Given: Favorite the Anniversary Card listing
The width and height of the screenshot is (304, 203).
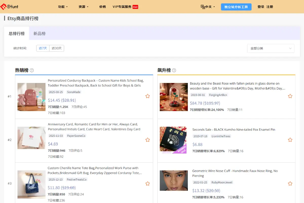Looking at the screenshot, I should pyautogui.click(x=147, y=140).
